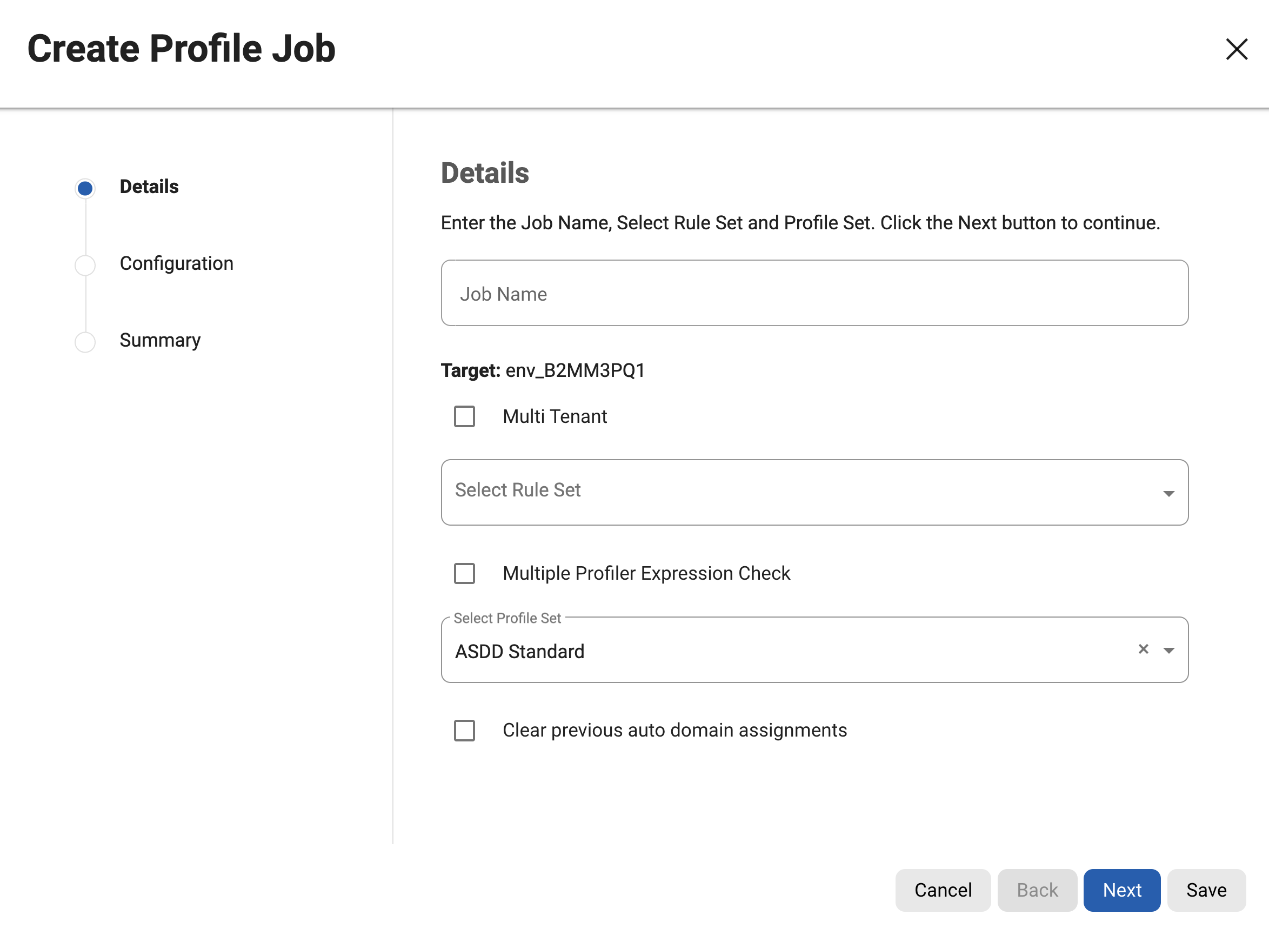The width and height of the screenshot is (1269, 928).
Task: Click the Details step circle indicator
Action: point(85,188)
